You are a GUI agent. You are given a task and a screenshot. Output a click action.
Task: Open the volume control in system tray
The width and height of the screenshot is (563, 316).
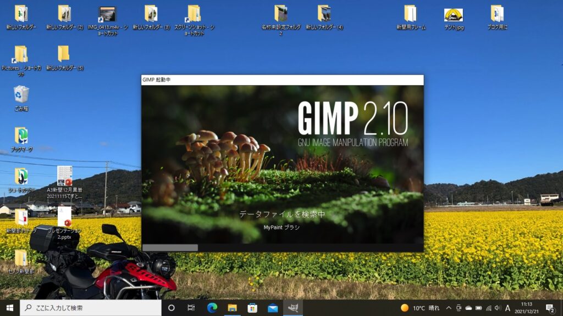(498, 308)
